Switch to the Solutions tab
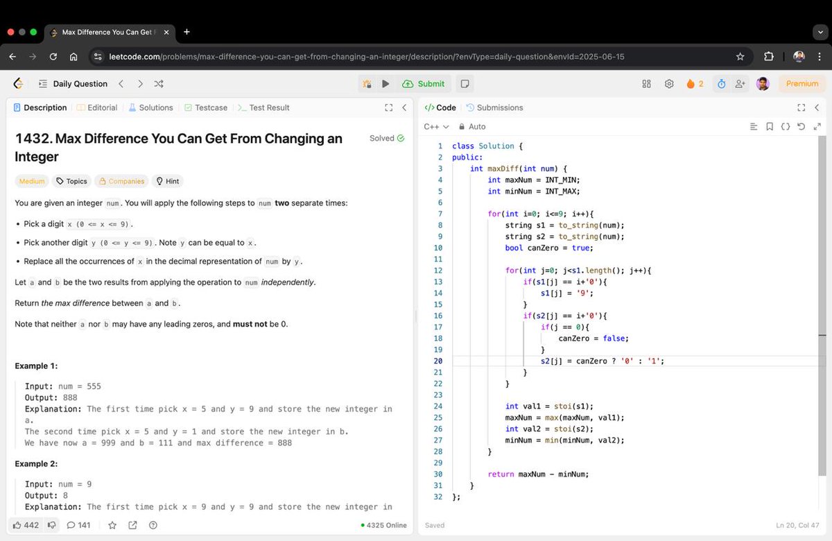This screenshot has height=541, width=832. pyautogui.click(x=150, y=108)
